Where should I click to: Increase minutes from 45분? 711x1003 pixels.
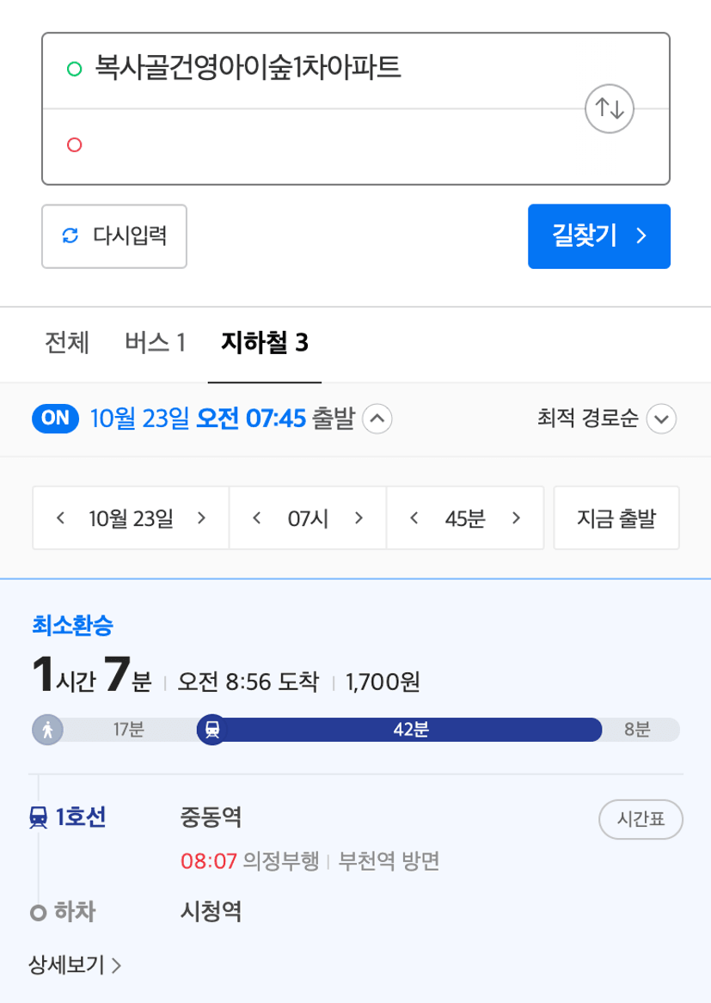(x=517, y=518)
